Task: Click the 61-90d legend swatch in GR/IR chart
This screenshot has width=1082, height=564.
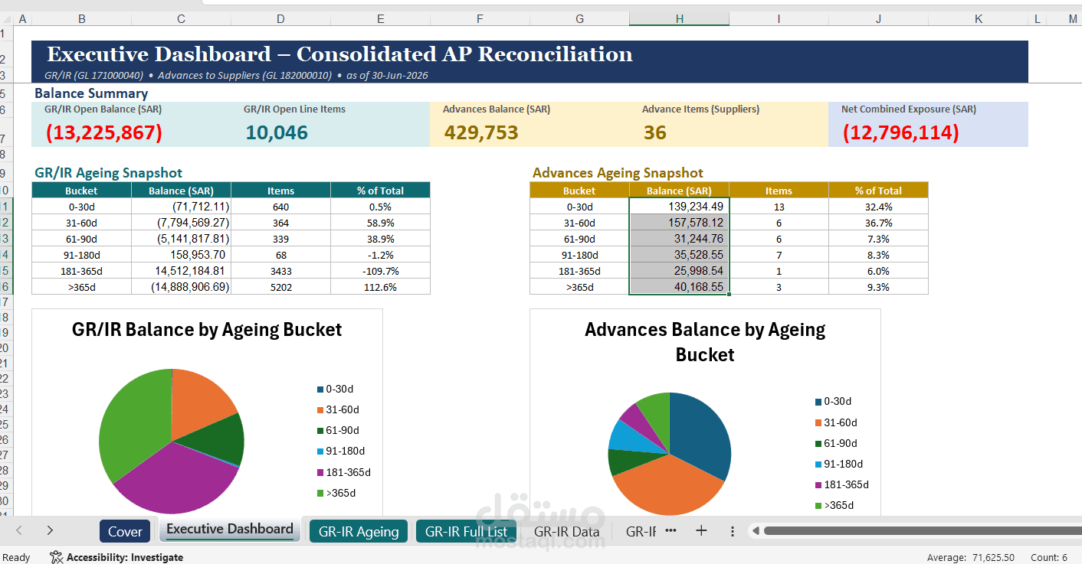Action: point(320,430)
